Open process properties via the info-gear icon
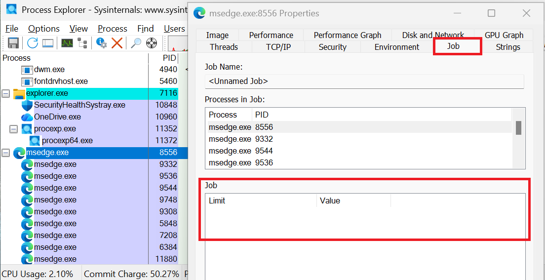545x280 pixels. coord(102,43)
